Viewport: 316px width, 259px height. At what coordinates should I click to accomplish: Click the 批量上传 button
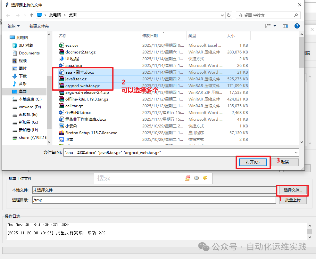(x=293, y=200)
